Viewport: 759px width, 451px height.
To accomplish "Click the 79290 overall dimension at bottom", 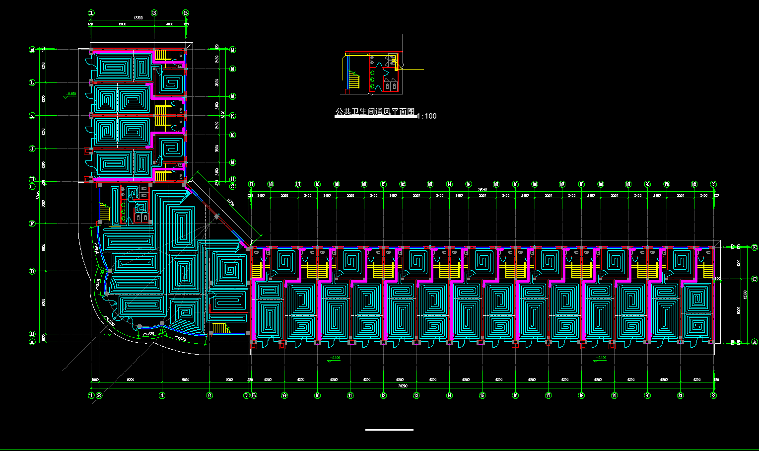I will click(403, 386).
